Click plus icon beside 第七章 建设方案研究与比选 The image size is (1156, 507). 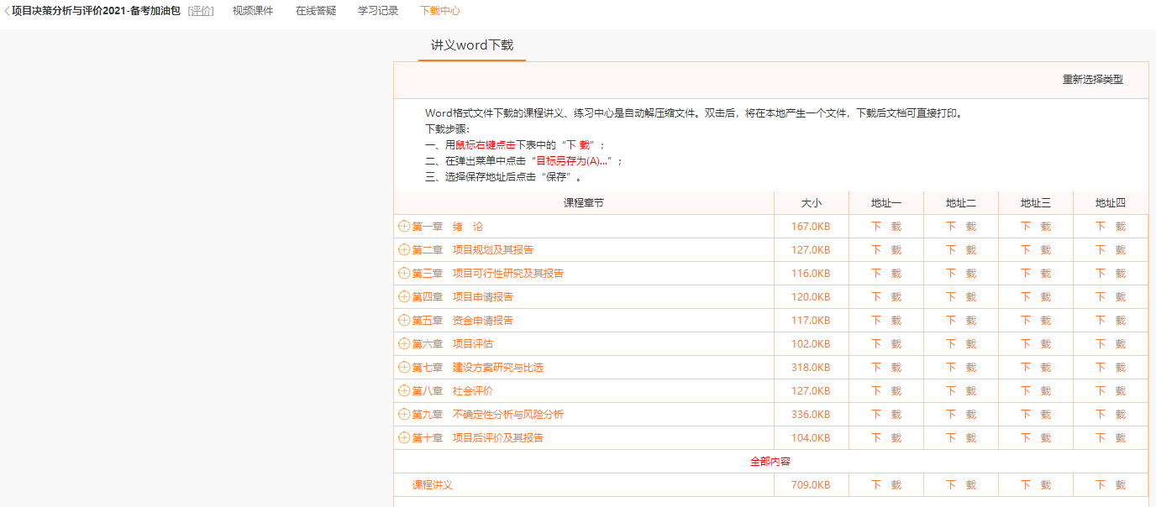(404, 368)
